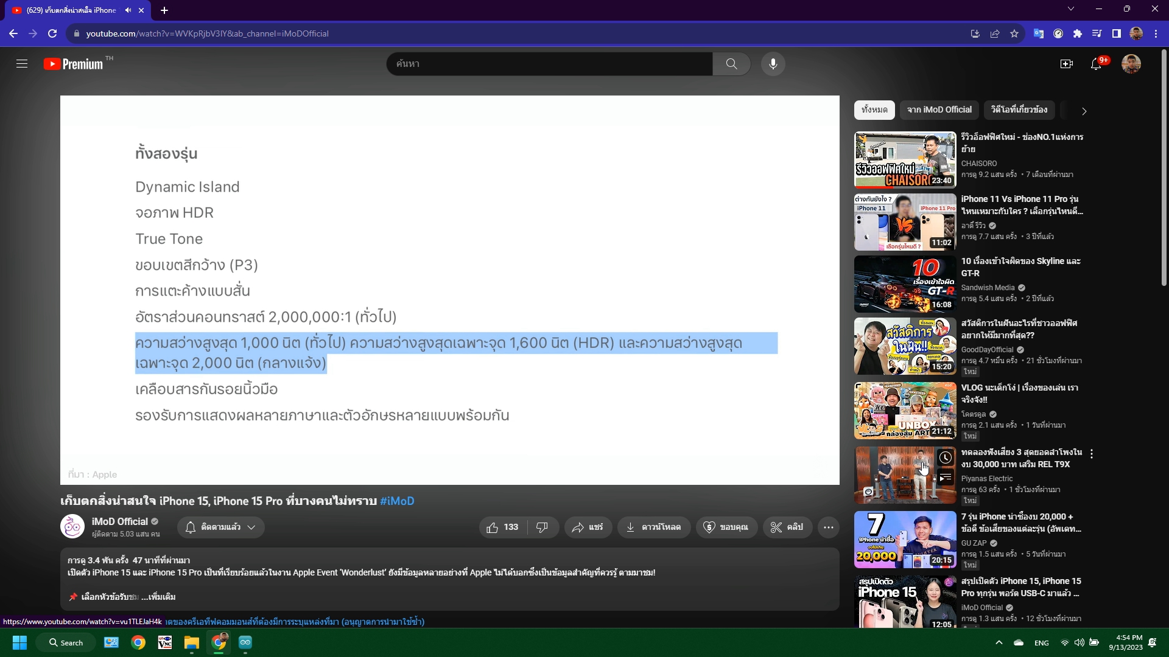Open the CHAISORO office review thumbnail
This screenshot has height=657, width=1169.
pyautogui.click(x=905, y=160)
